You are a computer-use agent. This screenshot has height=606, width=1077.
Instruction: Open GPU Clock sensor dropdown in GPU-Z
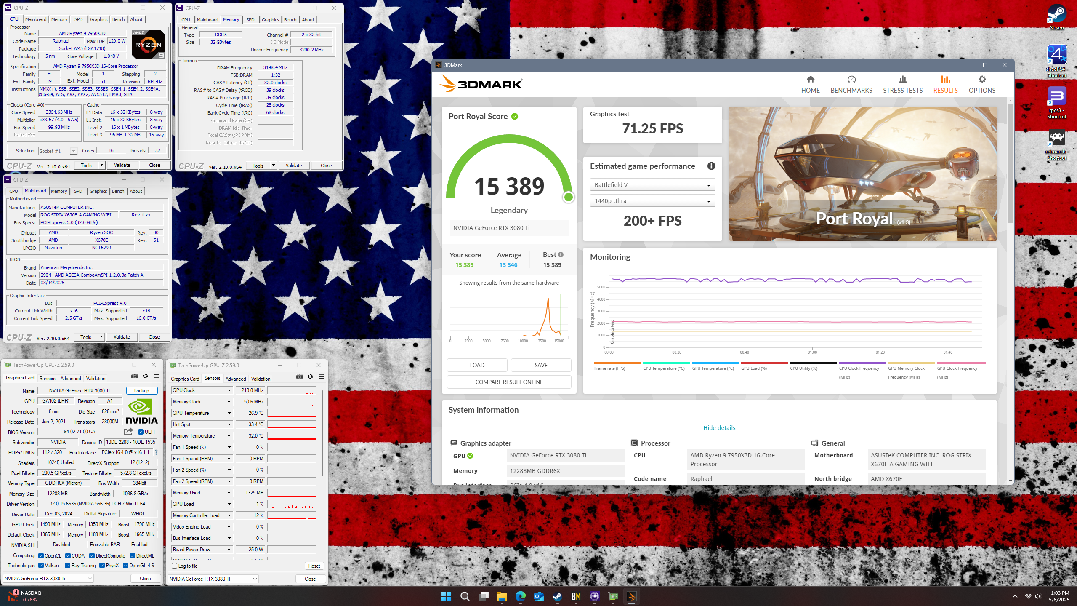[229, 390]
